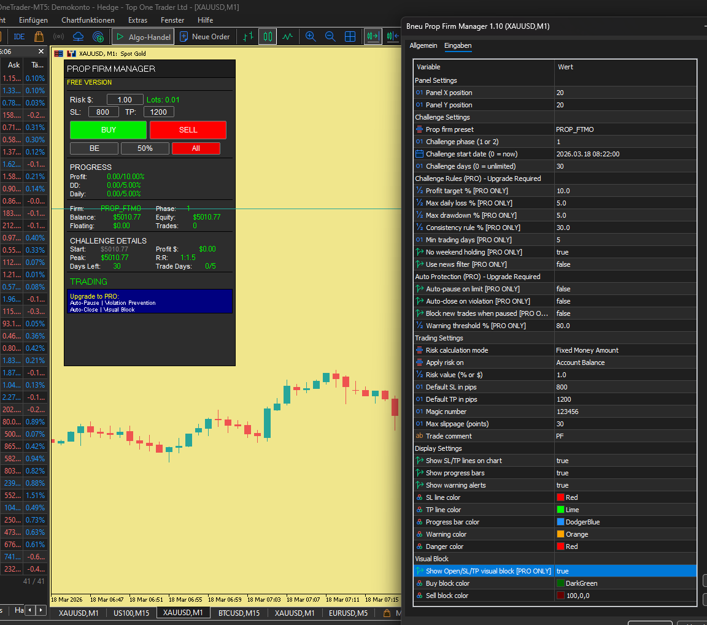
Task: Toggle chart auto-scroll icon
Action: point(373,37)
